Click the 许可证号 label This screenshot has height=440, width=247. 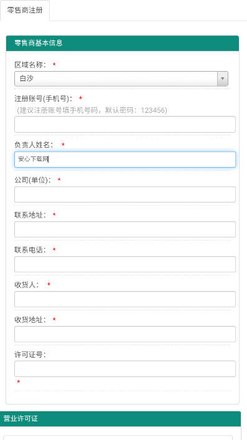tap(30, 355)
